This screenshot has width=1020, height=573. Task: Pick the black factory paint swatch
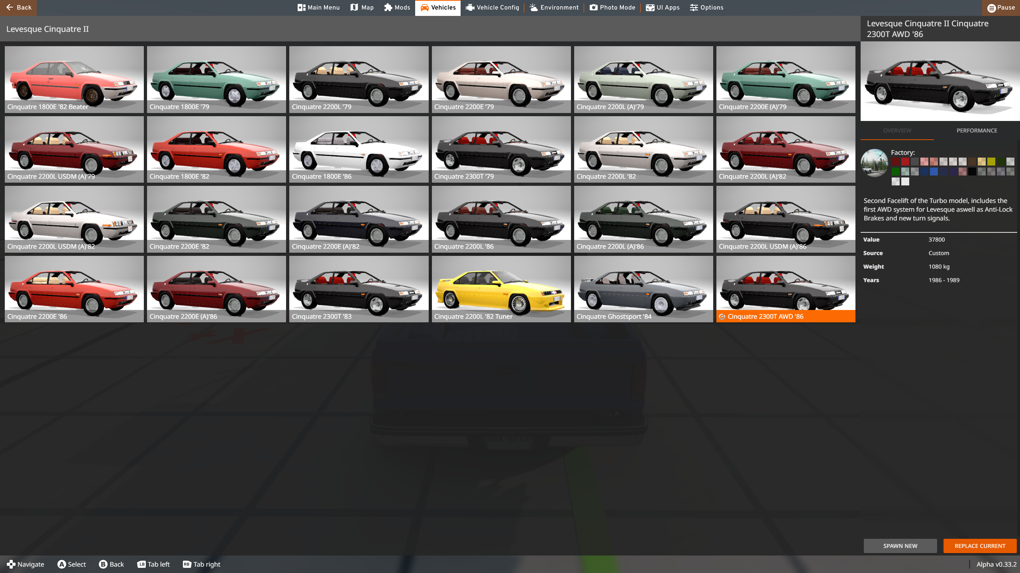972,172
